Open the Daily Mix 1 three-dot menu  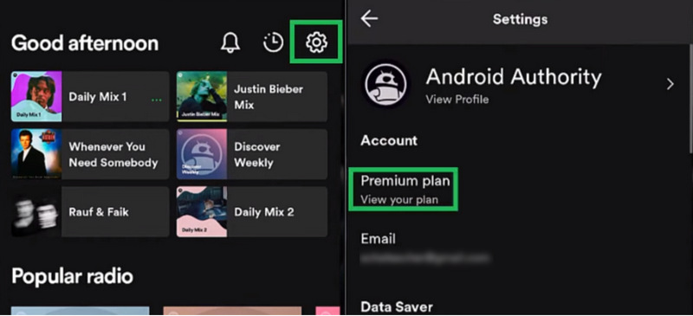tap(157, 100)
